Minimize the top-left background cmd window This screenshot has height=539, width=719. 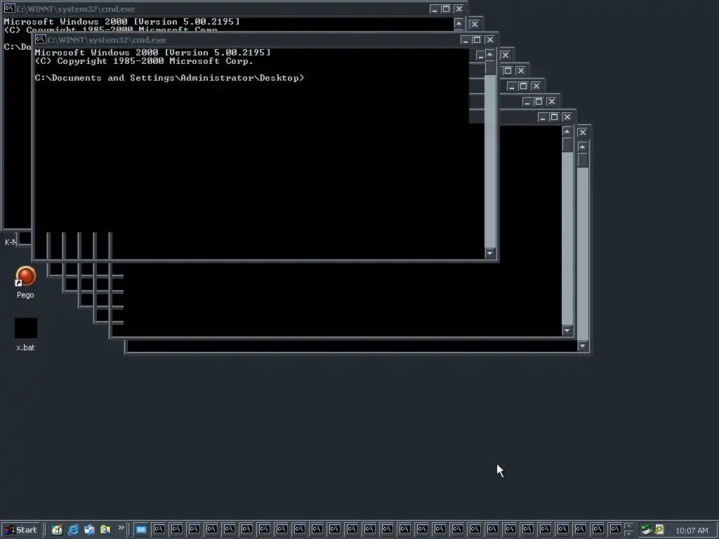434,8
